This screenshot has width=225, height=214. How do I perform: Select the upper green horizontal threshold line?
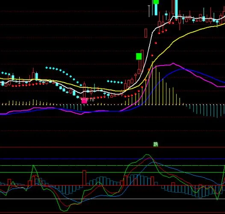point(112,166)
